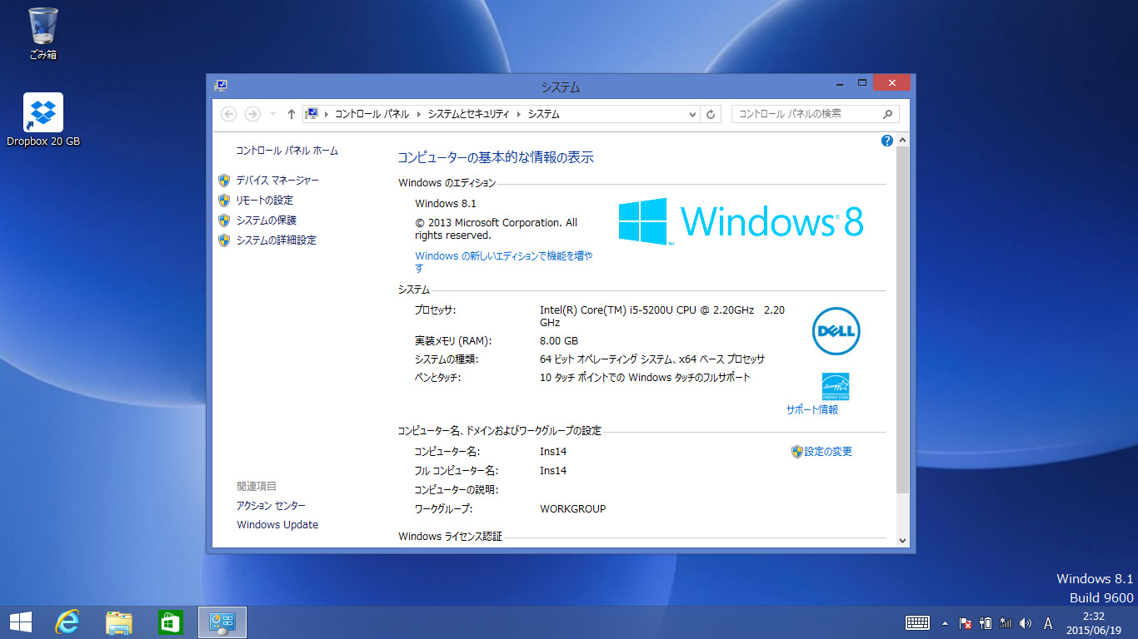Toggle the IME input mode A indicator
Image resolution: width=1138 pixels, height=639 pixels.
1048,622
